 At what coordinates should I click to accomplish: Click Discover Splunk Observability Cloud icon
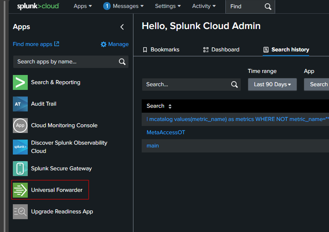(x=20, y=147)
